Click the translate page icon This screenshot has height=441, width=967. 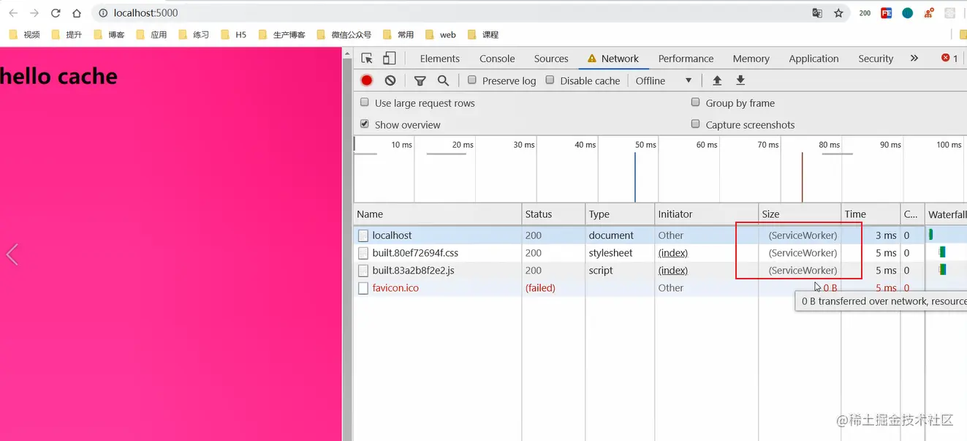[817, 13]
